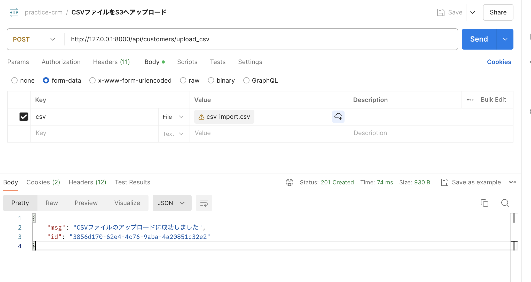This screenshot has width=531, height=282.
Task: Search within the response via magnifier icon
Action: click(505, 203)
